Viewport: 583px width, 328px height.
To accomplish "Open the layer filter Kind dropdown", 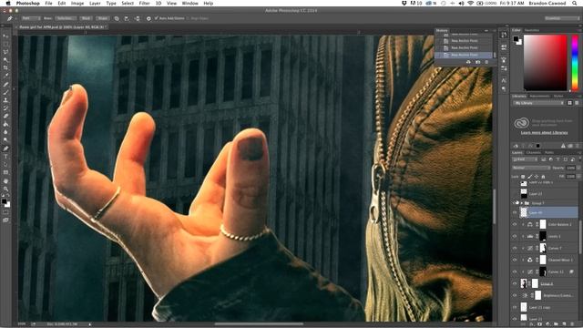I will point(525,159).
